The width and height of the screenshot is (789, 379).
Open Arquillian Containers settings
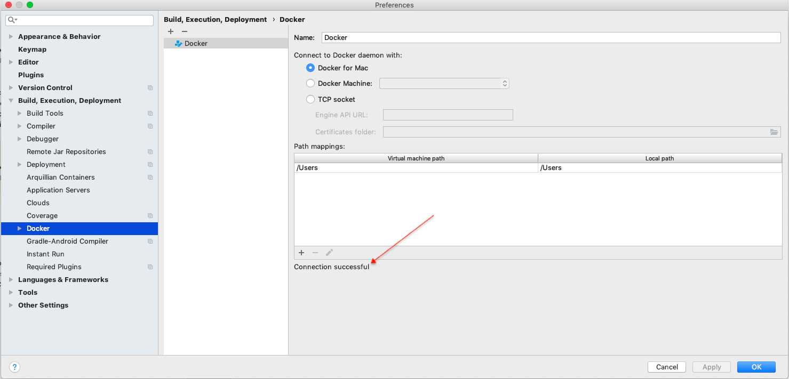pos(61,177)
